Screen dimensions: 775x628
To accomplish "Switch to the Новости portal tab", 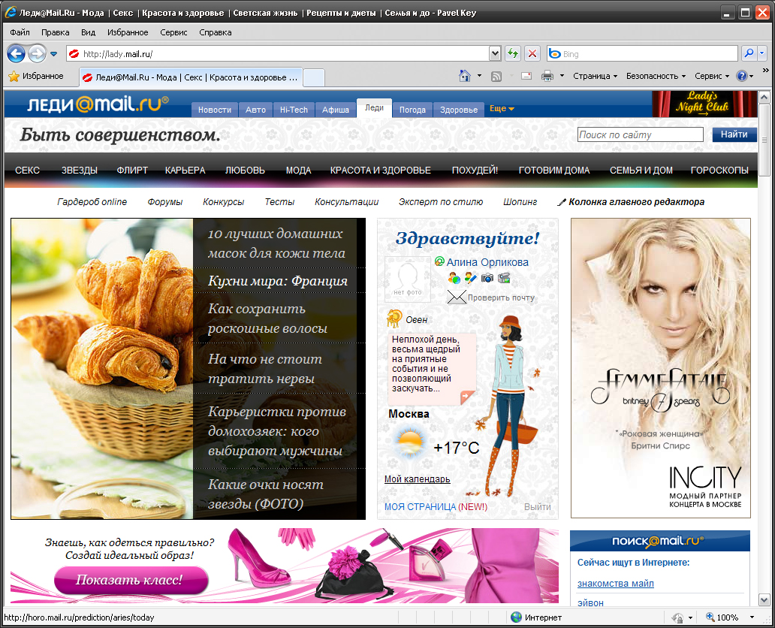I will coord(215,110).
